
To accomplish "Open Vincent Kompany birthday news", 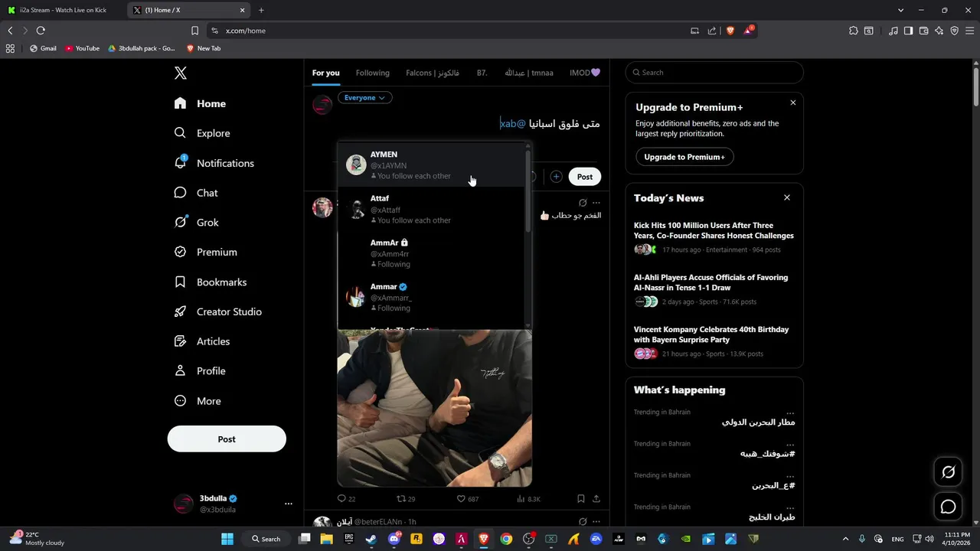I will point(711,334).
